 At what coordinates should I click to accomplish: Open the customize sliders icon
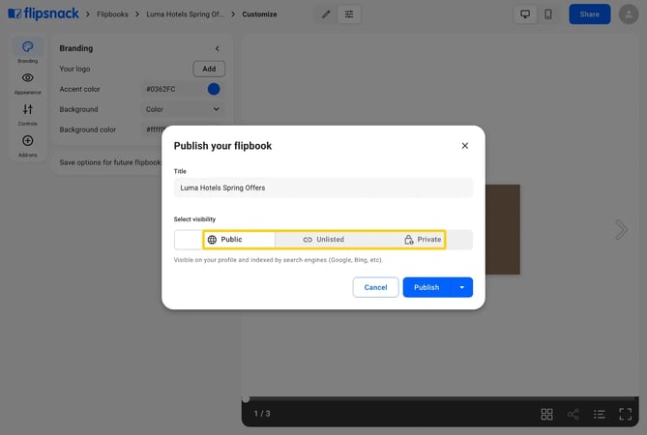pyautogui.click(x=349, y=14)
